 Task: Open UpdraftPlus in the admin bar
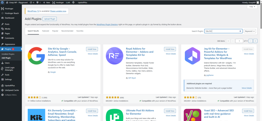click(x=83, y=3)
